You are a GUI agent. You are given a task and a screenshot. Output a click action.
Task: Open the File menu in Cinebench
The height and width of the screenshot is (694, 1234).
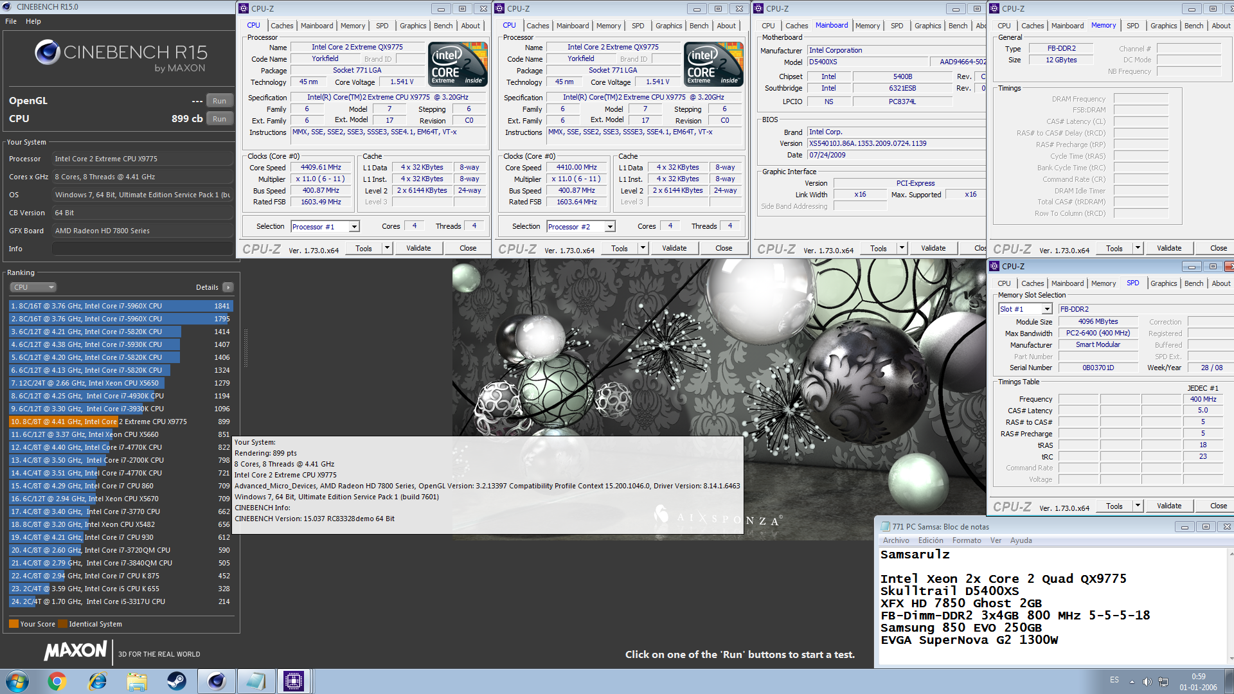pyautogui.click(x=11, y=21)
